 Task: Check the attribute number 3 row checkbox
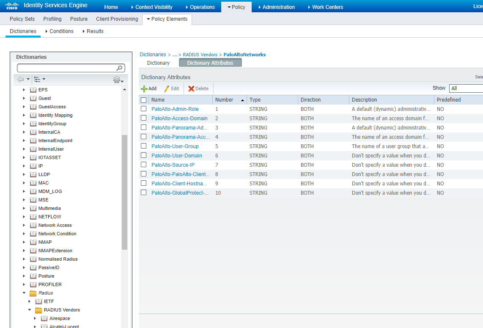click(143, 127)
